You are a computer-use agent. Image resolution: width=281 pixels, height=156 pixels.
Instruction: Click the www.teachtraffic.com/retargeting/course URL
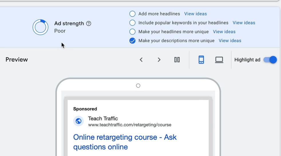point(130,125)
